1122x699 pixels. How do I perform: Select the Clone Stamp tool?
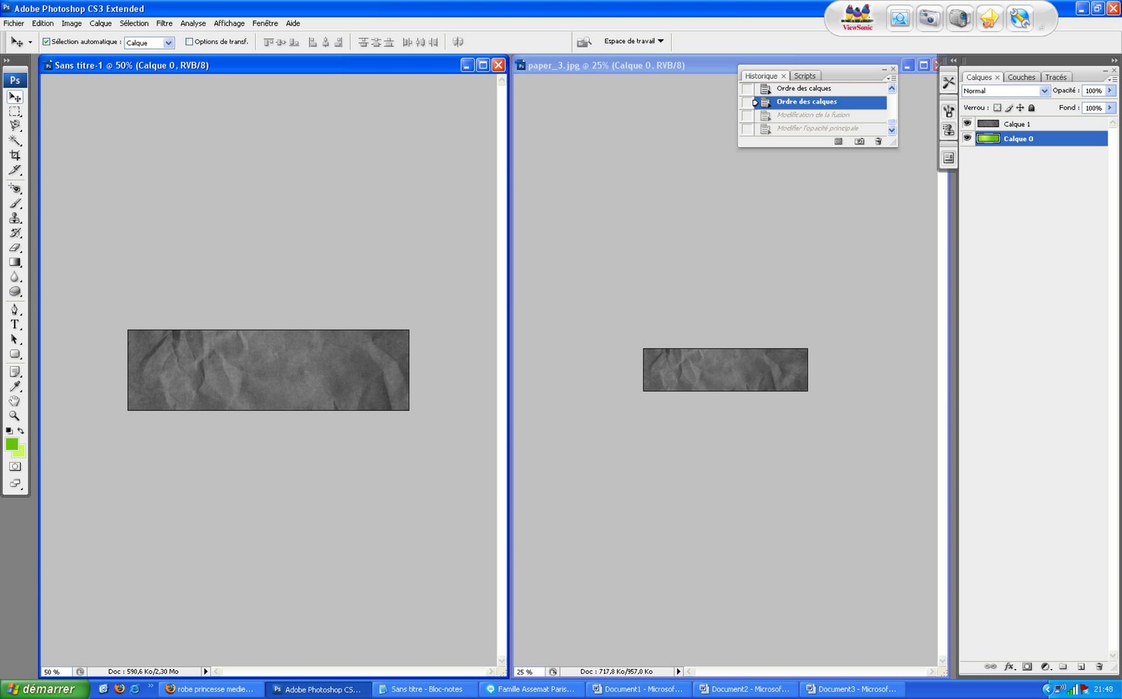coord(15,218)
